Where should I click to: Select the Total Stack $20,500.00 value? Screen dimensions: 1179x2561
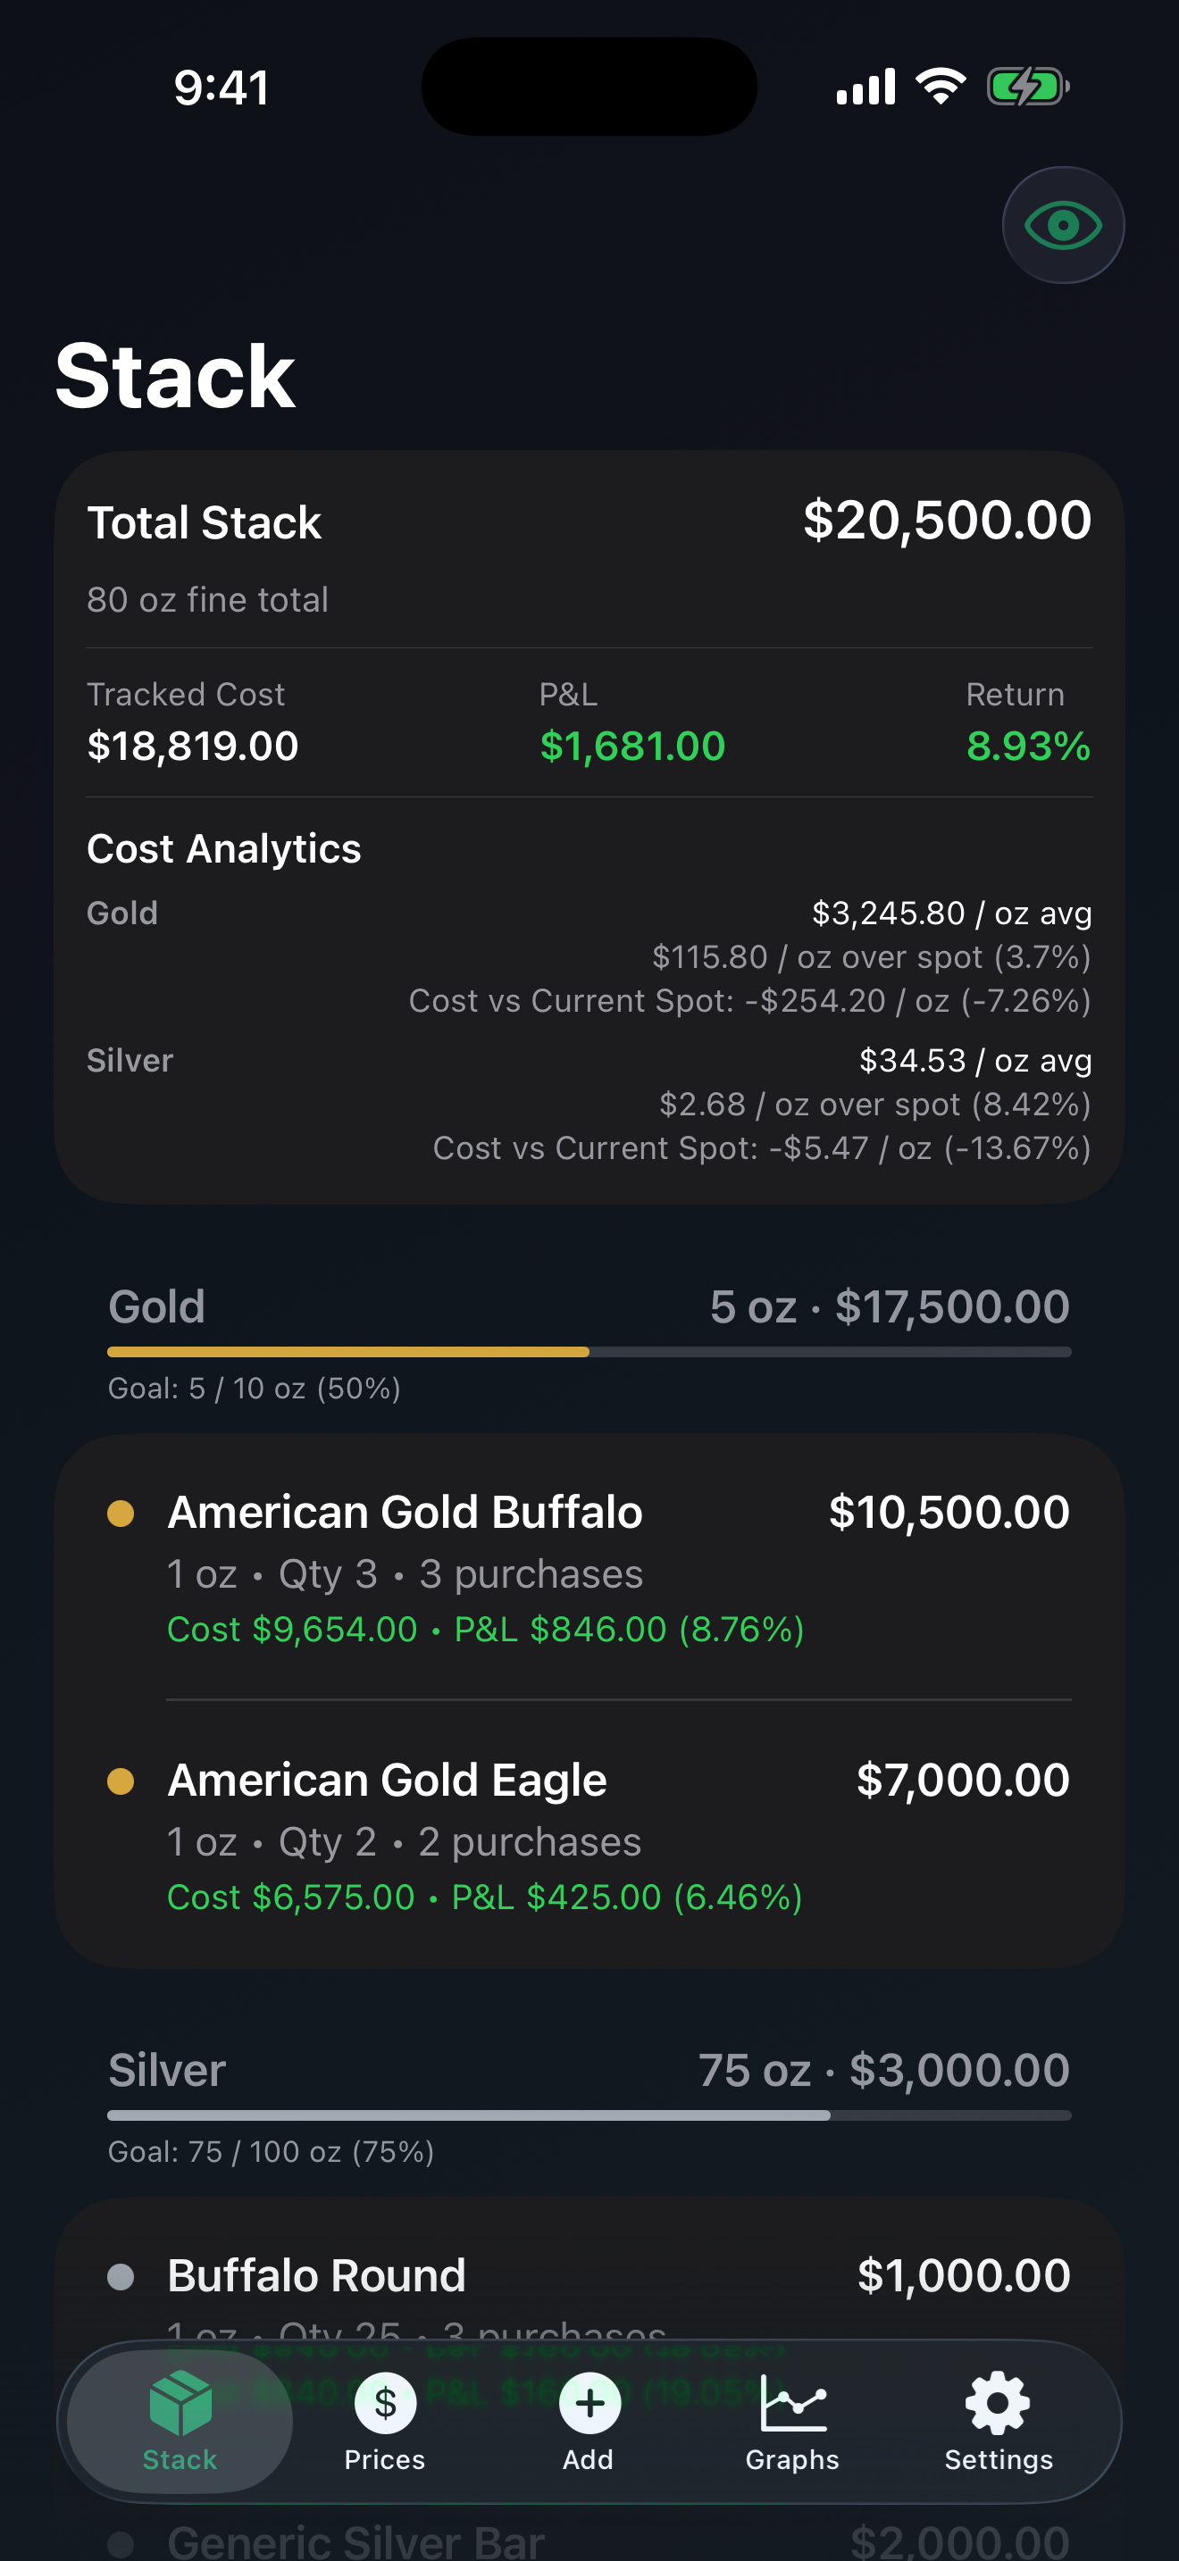948,520
